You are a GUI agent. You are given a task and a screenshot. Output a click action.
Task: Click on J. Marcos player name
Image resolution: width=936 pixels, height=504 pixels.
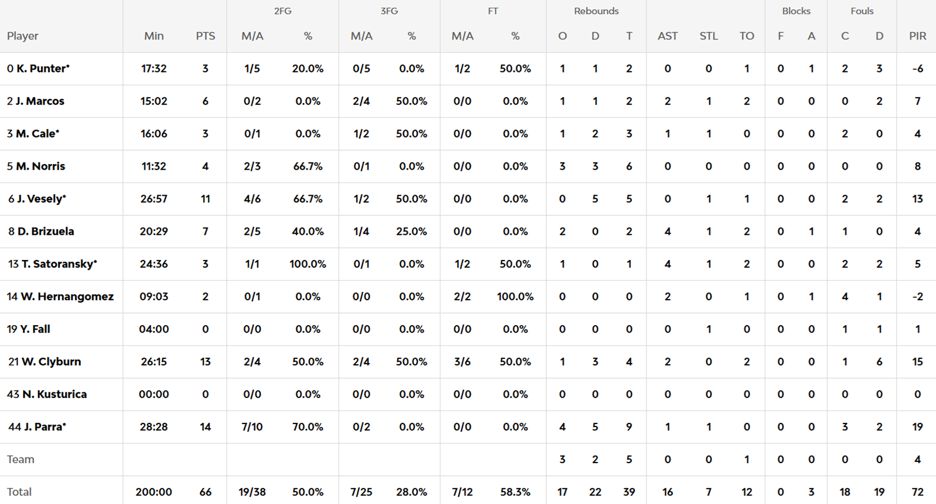(40, 101)
